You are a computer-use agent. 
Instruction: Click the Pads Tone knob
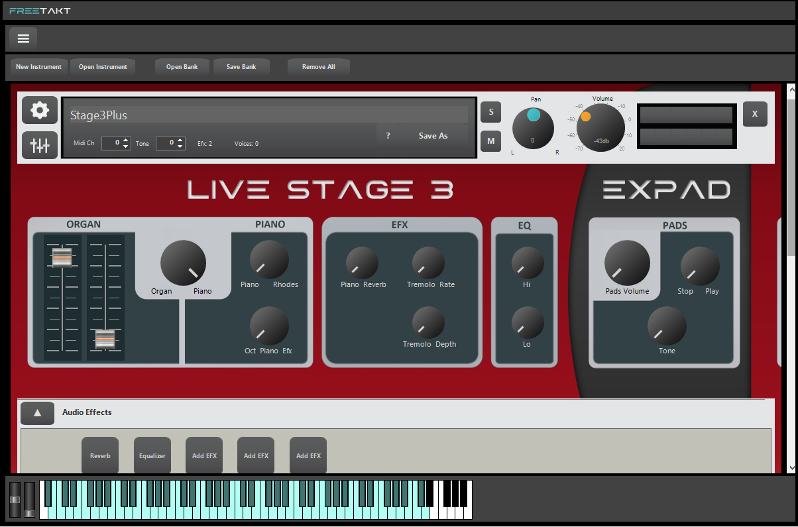[x=667, y=325]
